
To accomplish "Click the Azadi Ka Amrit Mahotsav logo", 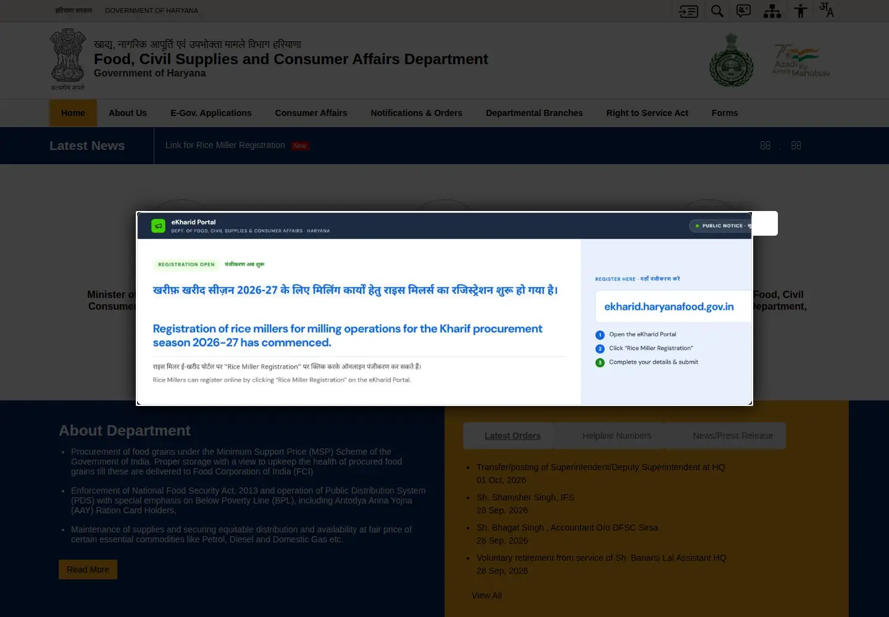I will point(801,60).
